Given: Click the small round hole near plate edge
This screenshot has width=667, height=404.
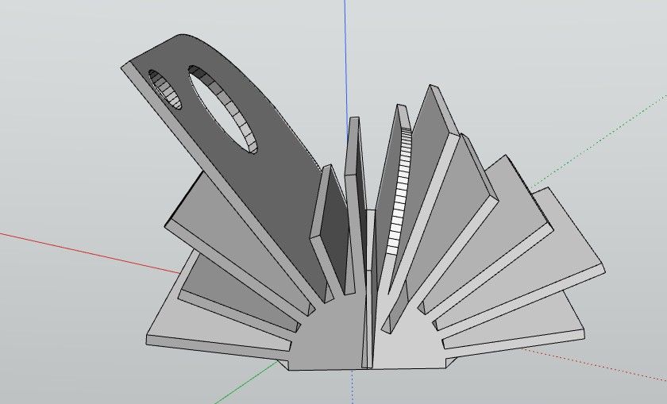Looking at the screenshot, I should pos(165,90).
